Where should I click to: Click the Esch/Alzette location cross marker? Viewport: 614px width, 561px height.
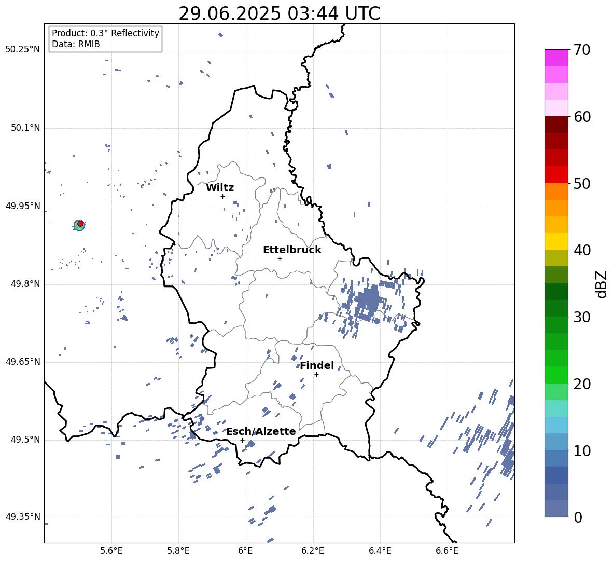[x=242, y=440]
